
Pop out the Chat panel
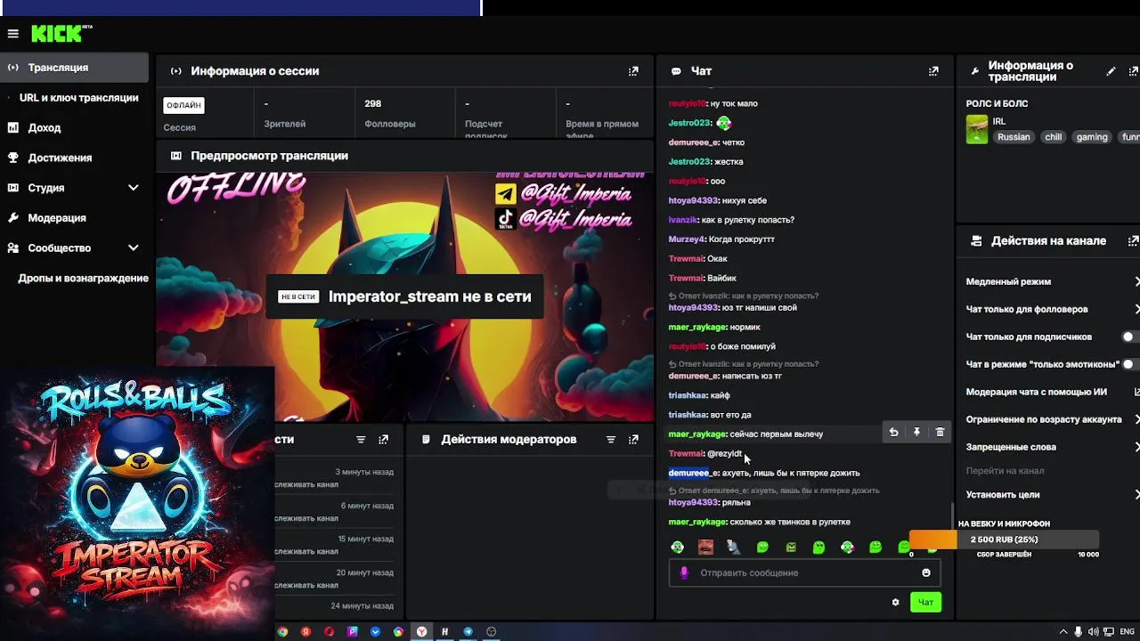(x=933, y=71)
